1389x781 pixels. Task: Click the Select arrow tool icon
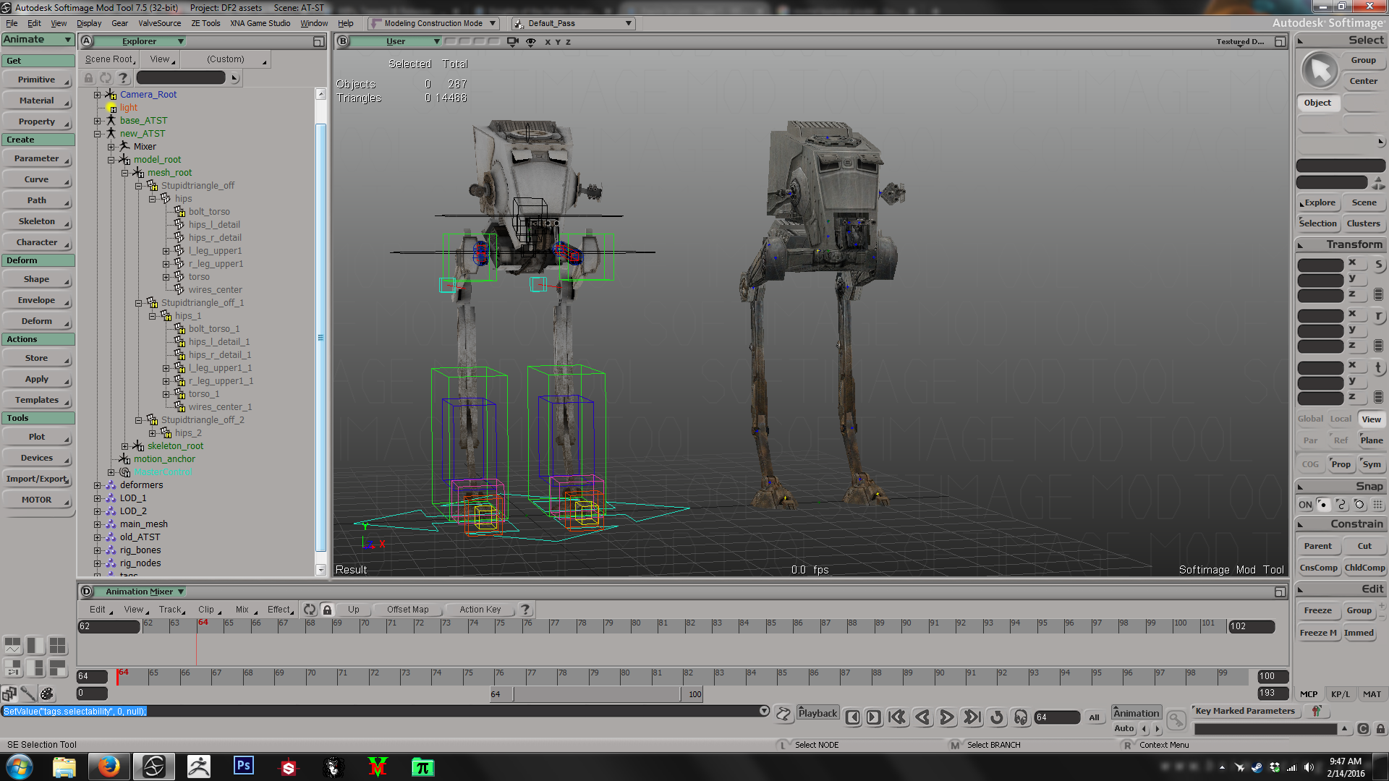coord(1320,70)
